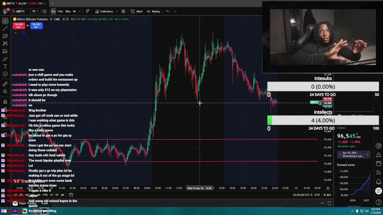Click the Trade button in the bottom panel
This screenshot has width=383, height=215.
45,203
